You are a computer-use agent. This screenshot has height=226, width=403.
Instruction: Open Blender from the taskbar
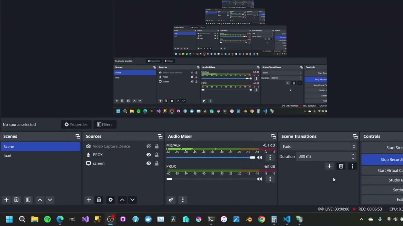click(249, 219)
